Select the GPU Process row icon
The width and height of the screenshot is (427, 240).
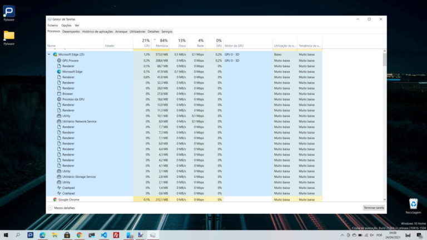[59, 60]
